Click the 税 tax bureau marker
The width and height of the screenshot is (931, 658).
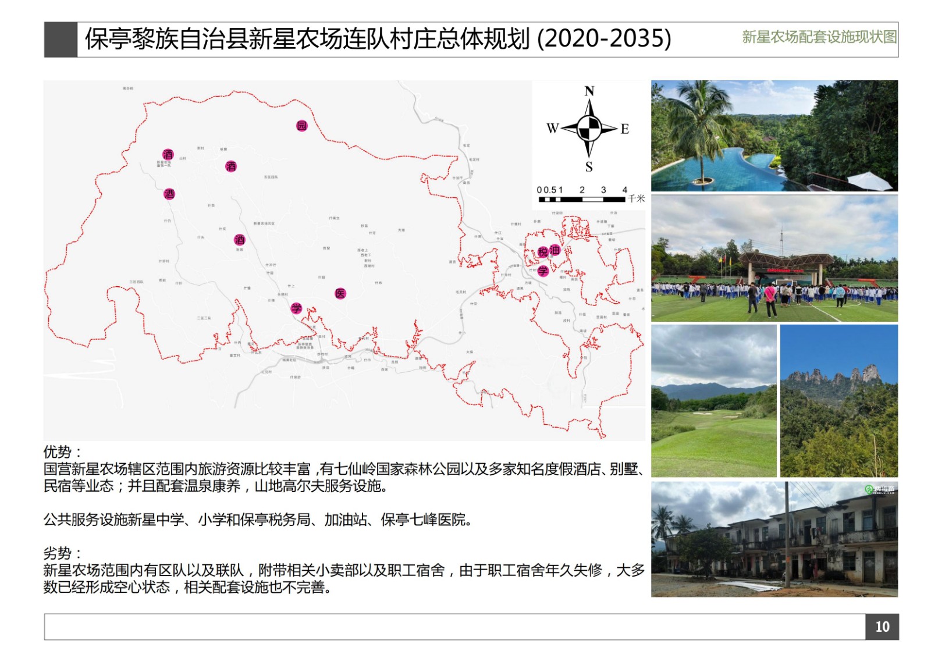coord(543,252)
